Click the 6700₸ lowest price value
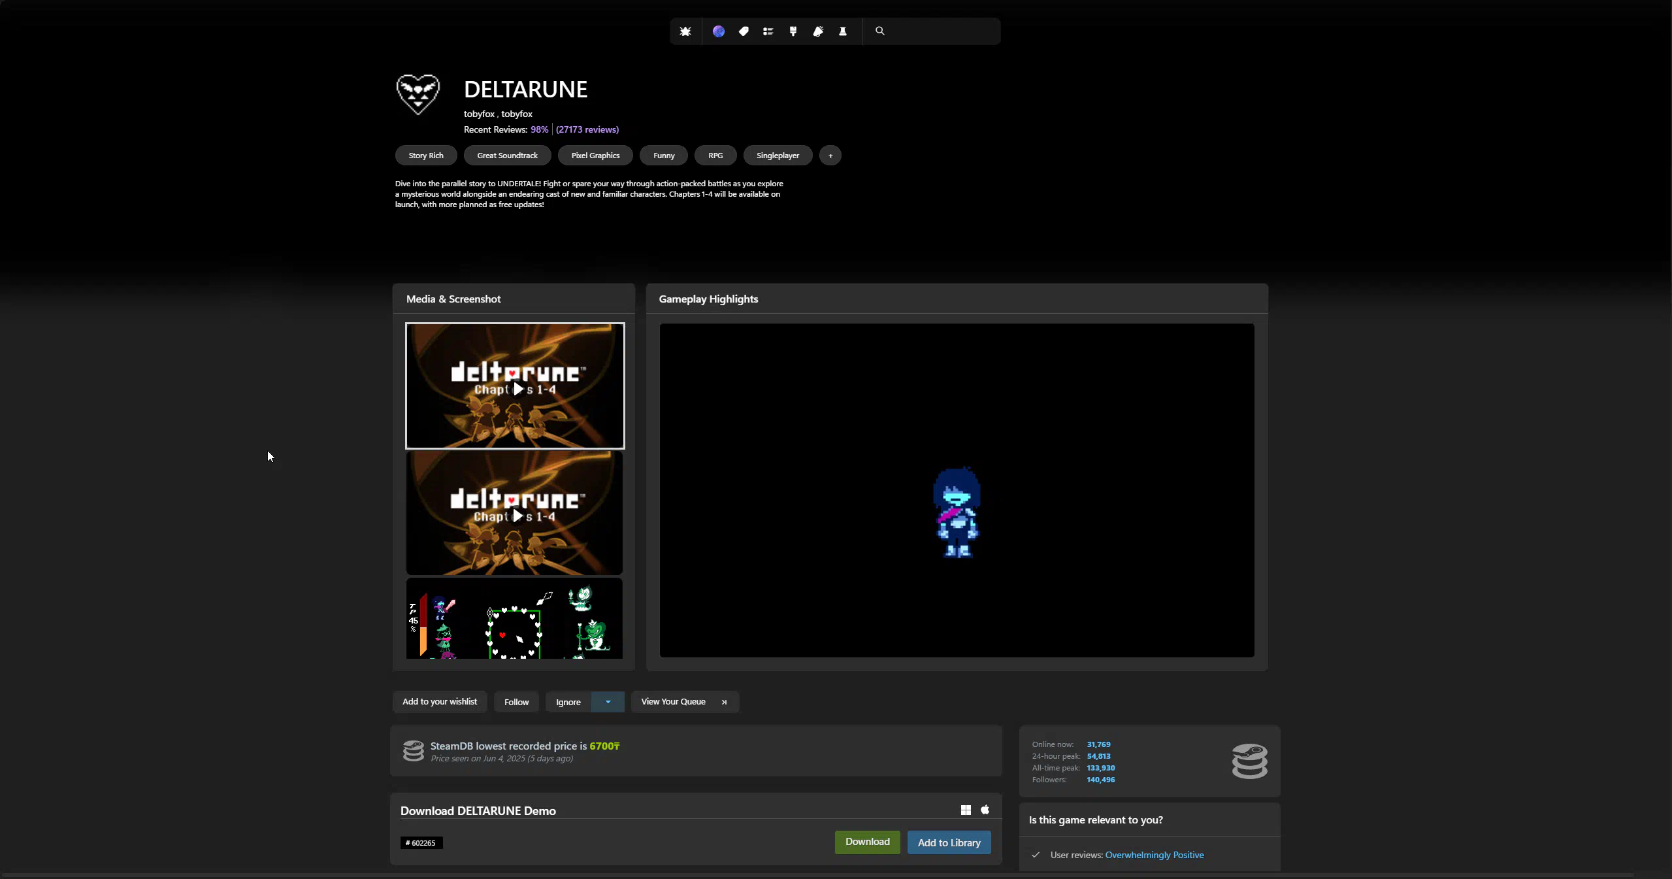The width and height of the screenshot is (1672, 879). 604,746
